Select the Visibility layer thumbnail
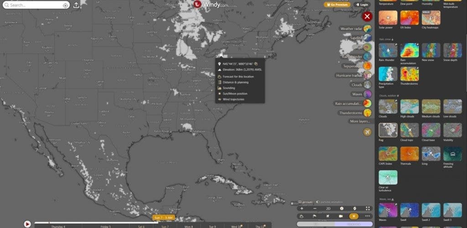 coord(452,130)
